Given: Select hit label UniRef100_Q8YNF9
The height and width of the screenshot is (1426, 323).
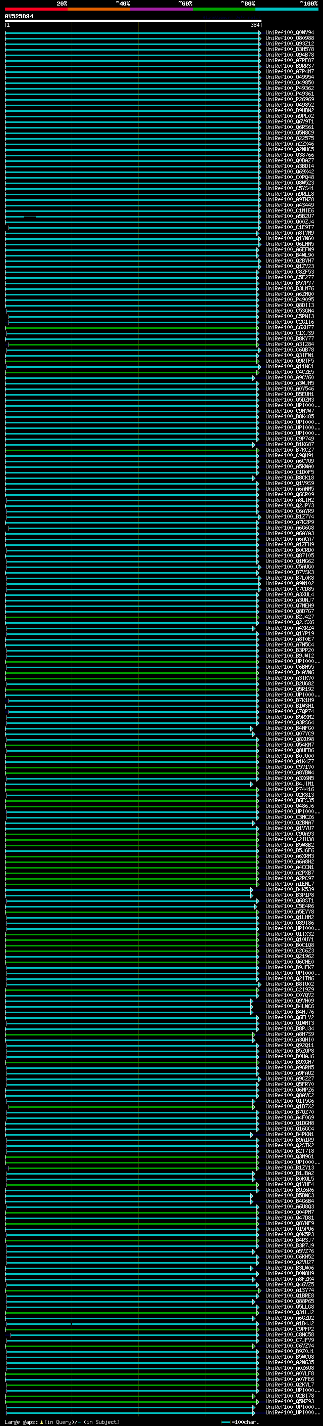Looking at the screenshot, I should click(290, 1223).
